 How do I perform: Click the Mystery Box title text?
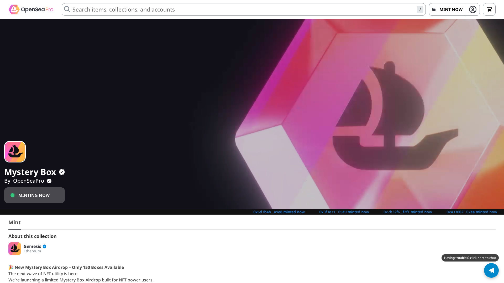tap(30, 172)
